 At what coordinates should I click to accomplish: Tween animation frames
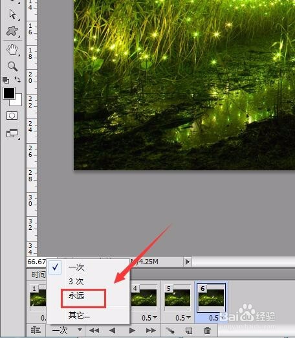(170, 330)
